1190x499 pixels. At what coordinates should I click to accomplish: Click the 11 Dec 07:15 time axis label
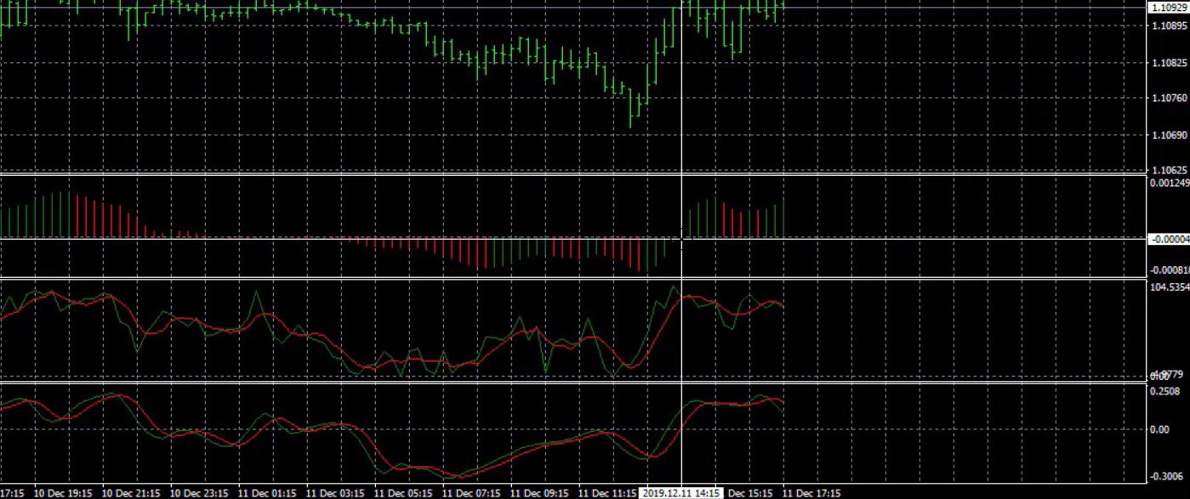coord(470,493)
